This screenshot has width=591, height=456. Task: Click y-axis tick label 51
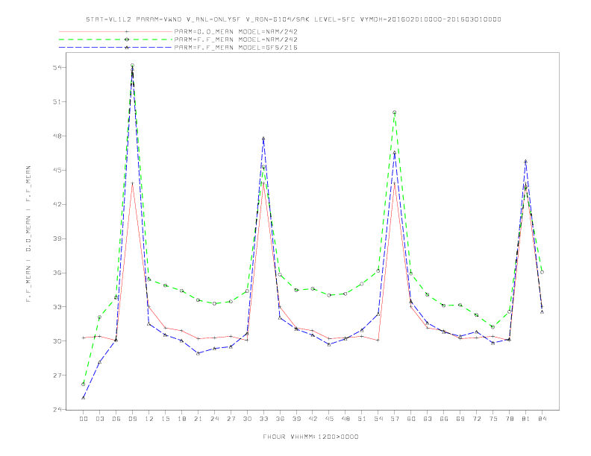tap(57, 102)
